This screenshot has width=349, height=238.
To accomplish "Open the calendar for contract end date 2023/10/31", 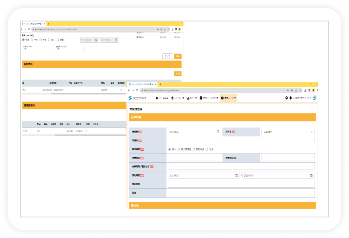I will pos(311,175).
